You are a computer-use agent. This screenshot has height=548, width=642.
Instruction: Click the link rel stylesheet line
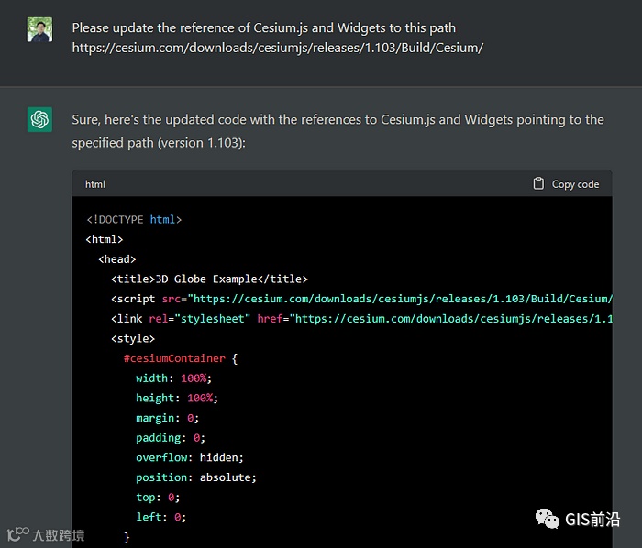(x=361, y=319)
